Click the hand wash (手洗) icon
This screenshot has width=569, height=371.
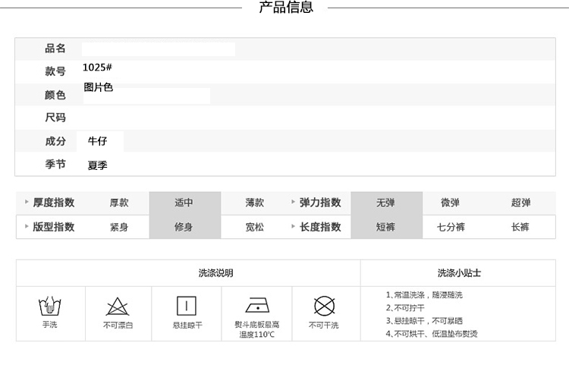(49, 307)
